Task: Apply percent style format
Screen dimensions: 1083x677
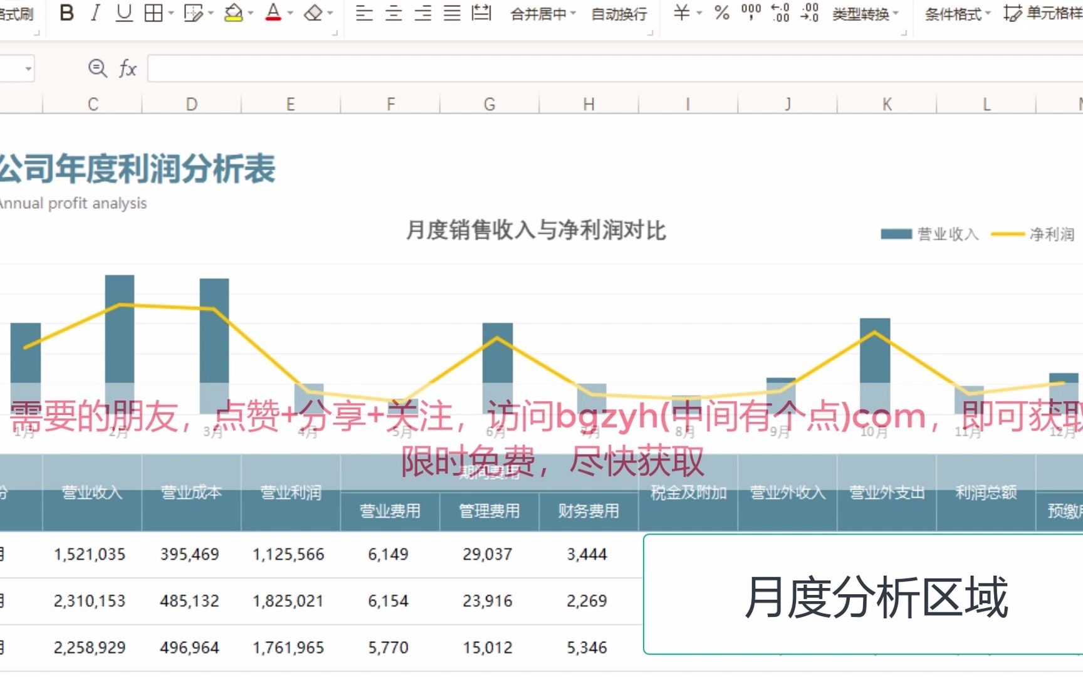Action: [x=722, y=13]
